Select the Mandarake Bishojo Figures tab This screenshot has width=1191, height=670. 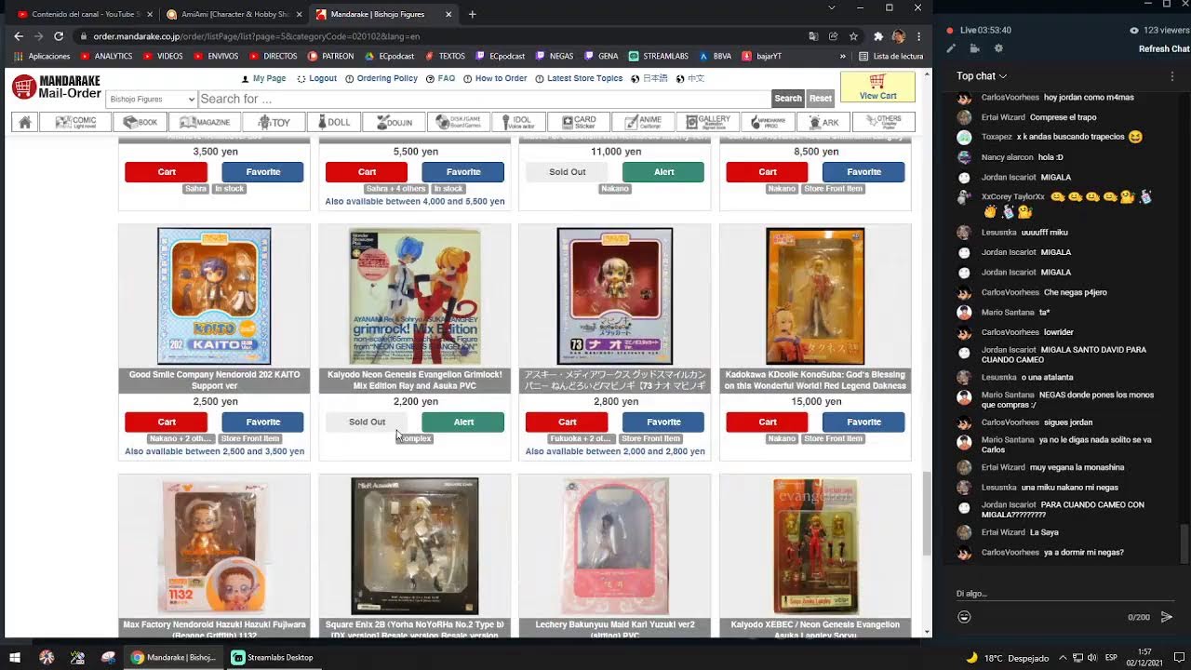tap(382, 14)
